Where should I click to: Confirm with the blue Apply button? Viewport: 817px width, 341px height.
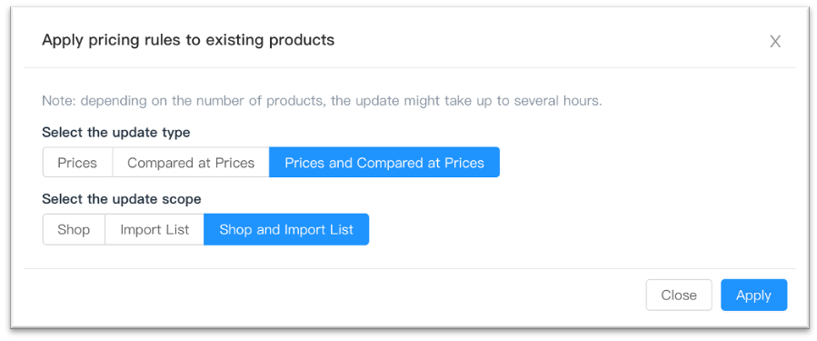coord(754,296)
